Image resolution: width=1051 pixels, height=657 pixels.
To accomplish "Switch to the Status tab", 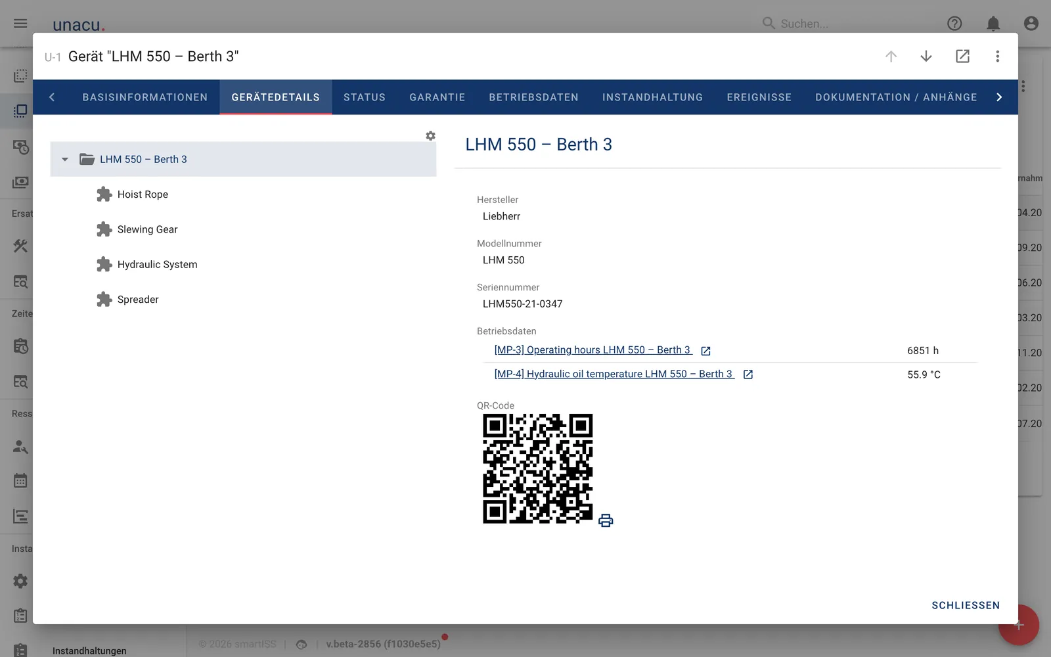I will click(x=365, y=97).
